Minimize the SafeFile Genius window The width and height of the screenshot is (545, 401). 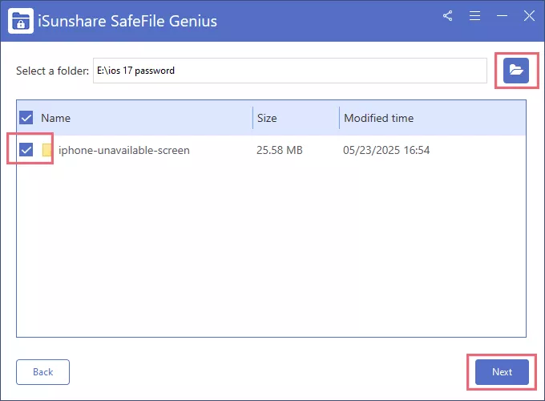point(502,16)
